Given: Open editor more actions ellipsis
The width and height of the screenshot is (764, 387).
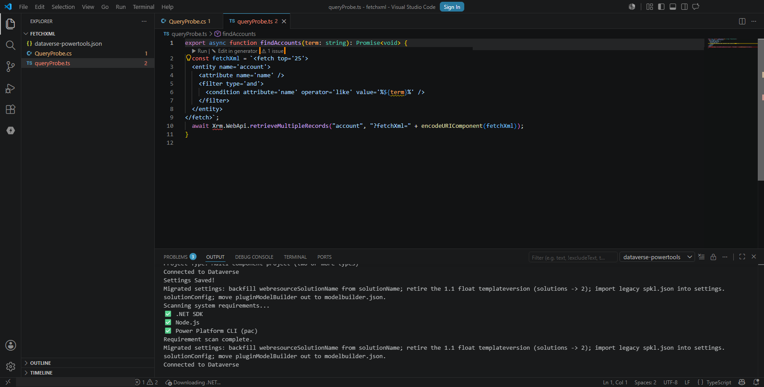Looking at the screenshot, I should click(754, 21).
